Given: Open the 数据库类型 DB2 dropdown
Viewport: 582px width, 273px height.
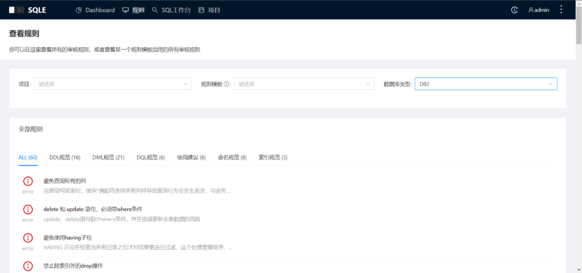Looking at the screenshot, I should 486,84.
